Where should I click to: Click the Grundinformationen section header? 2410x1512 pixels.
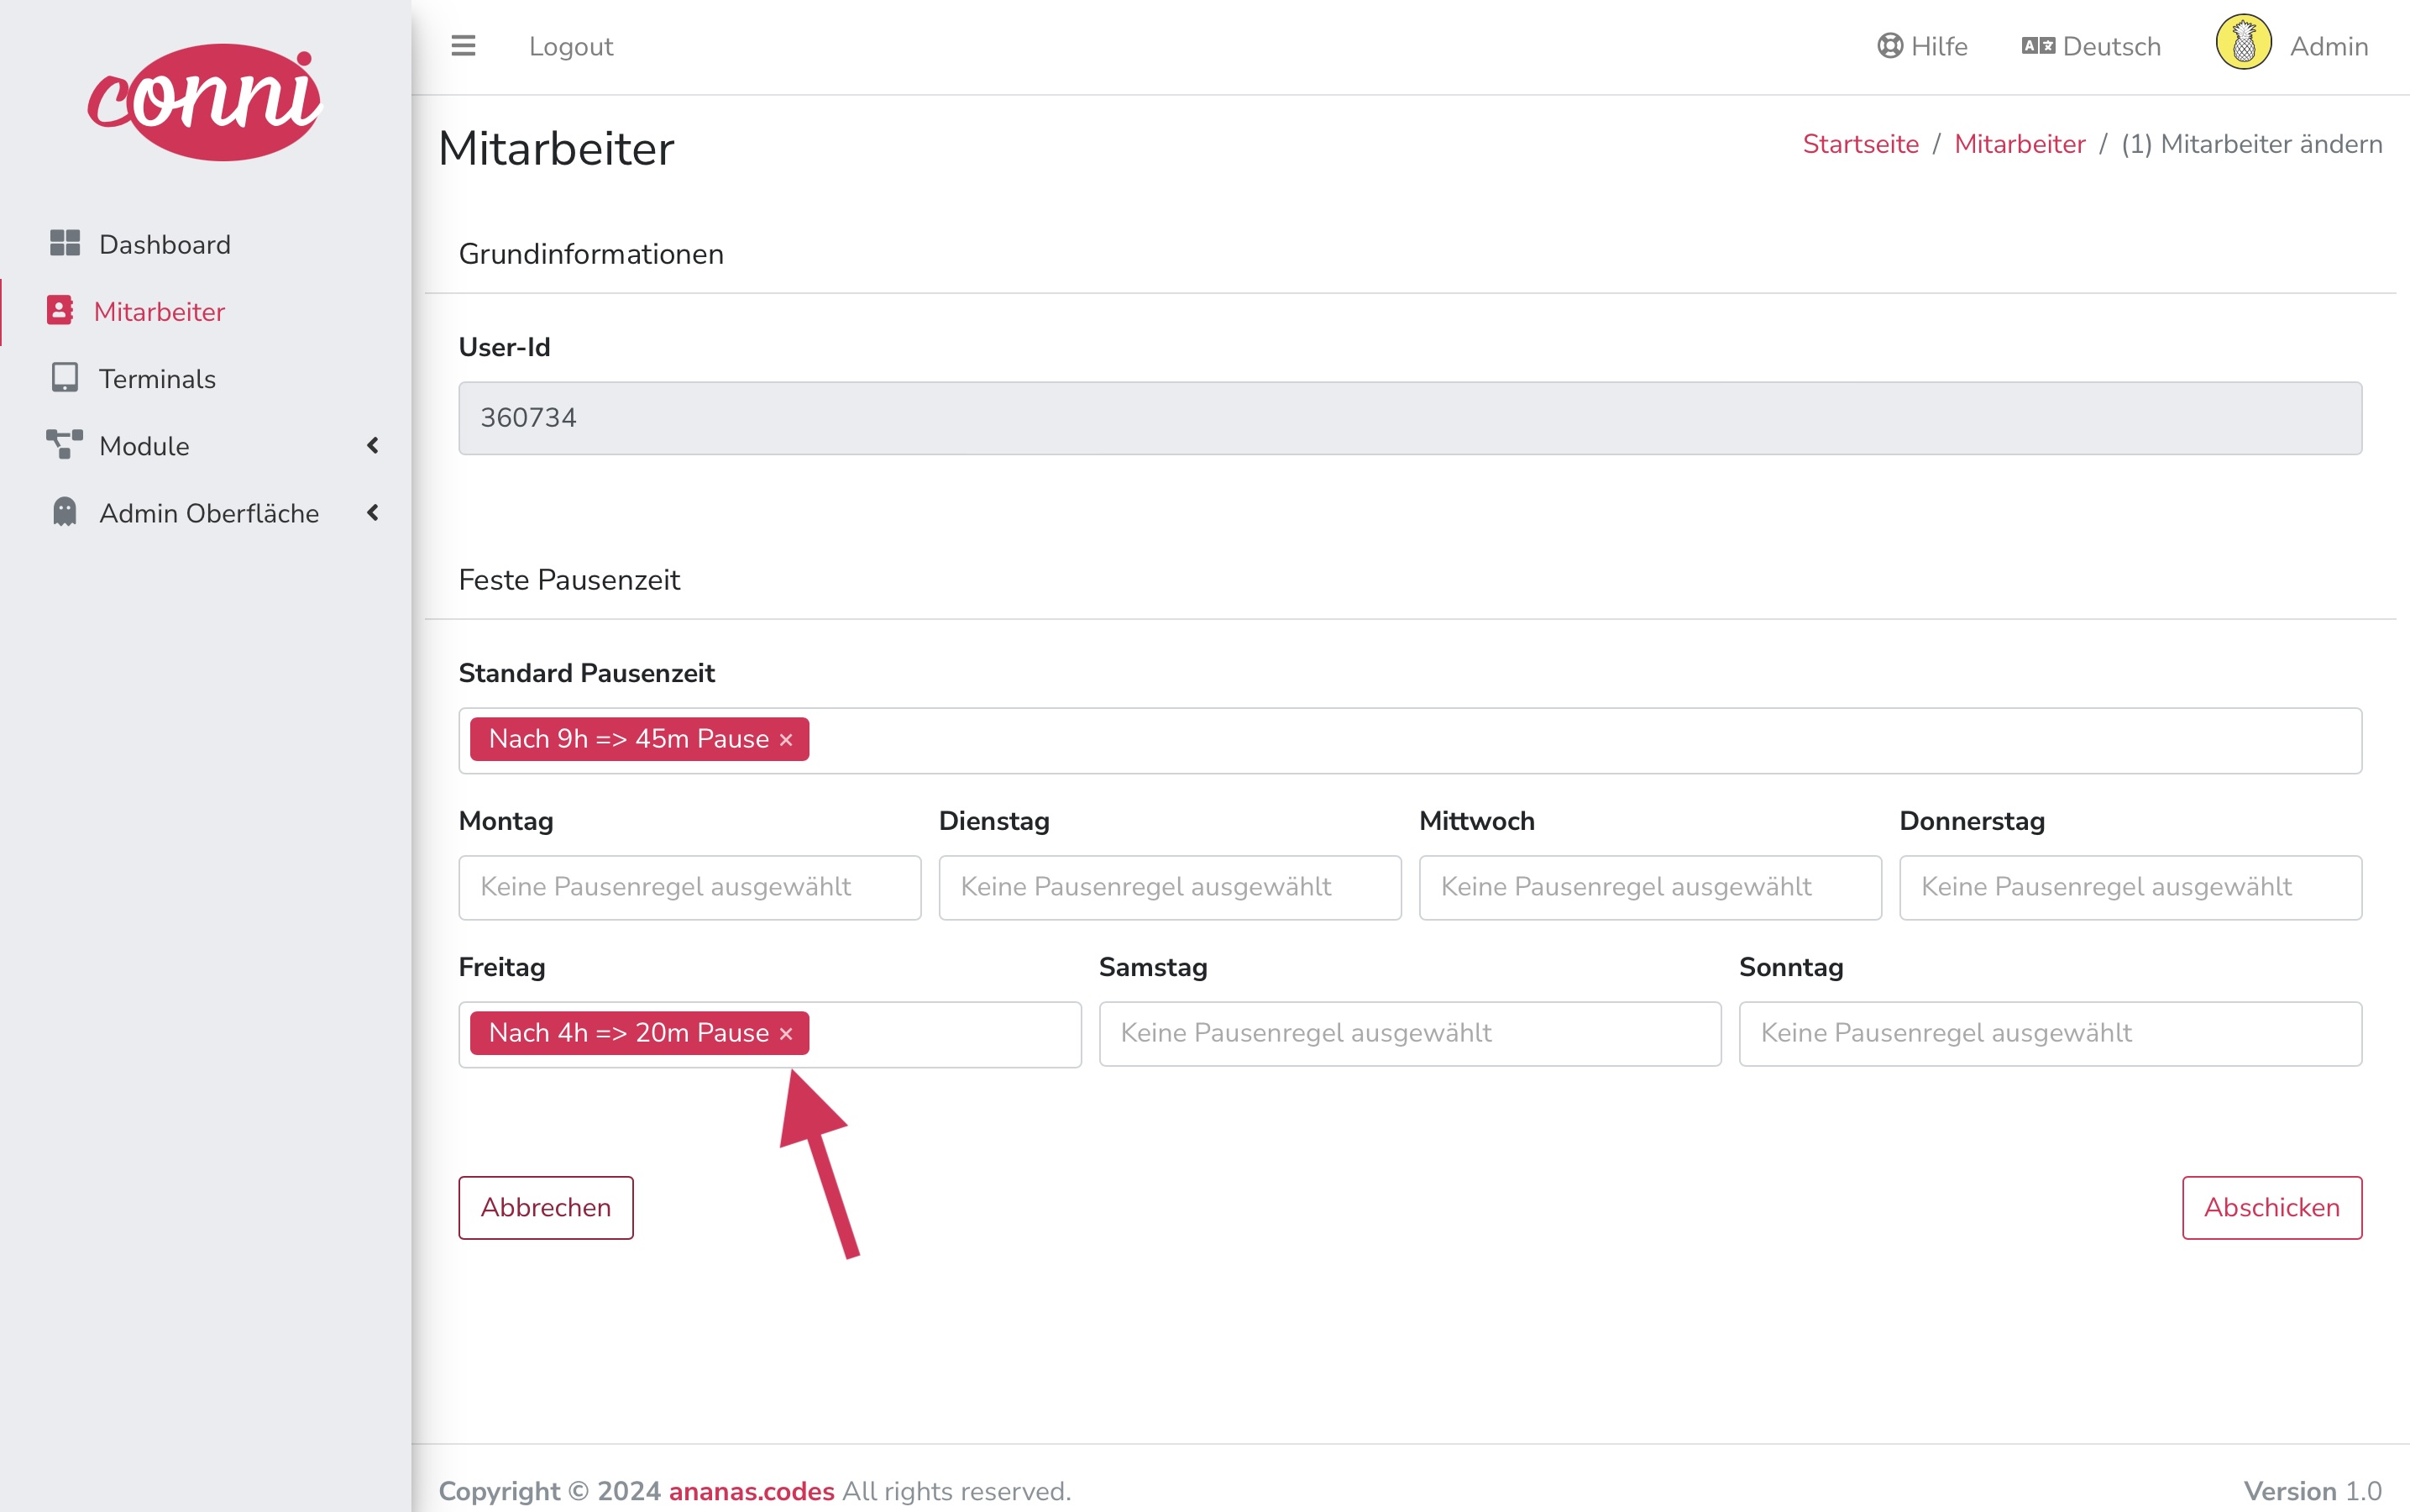tap(591, 254)
